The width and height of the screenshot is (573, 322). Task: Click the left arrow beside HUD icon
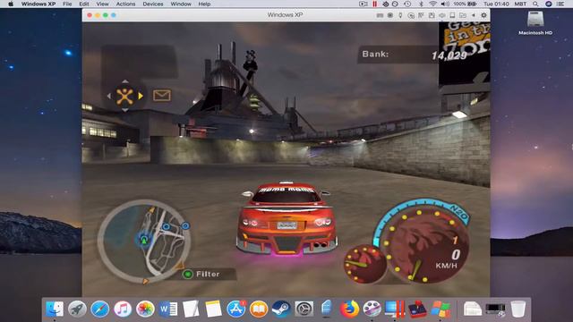[x=109, y=96]
